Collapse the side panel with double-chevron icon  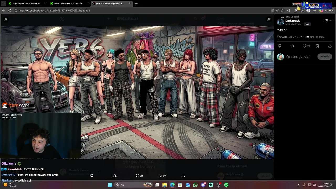[x=269, y=19]
